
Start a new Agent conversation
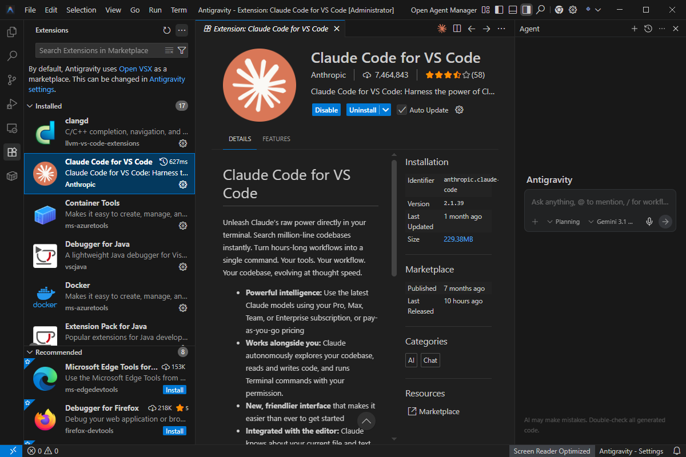[634, 29]
